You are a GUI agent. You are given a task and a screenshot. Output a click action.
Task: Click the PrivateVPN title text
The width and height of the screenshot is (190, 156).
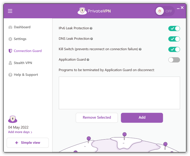[x=99, y=11]
